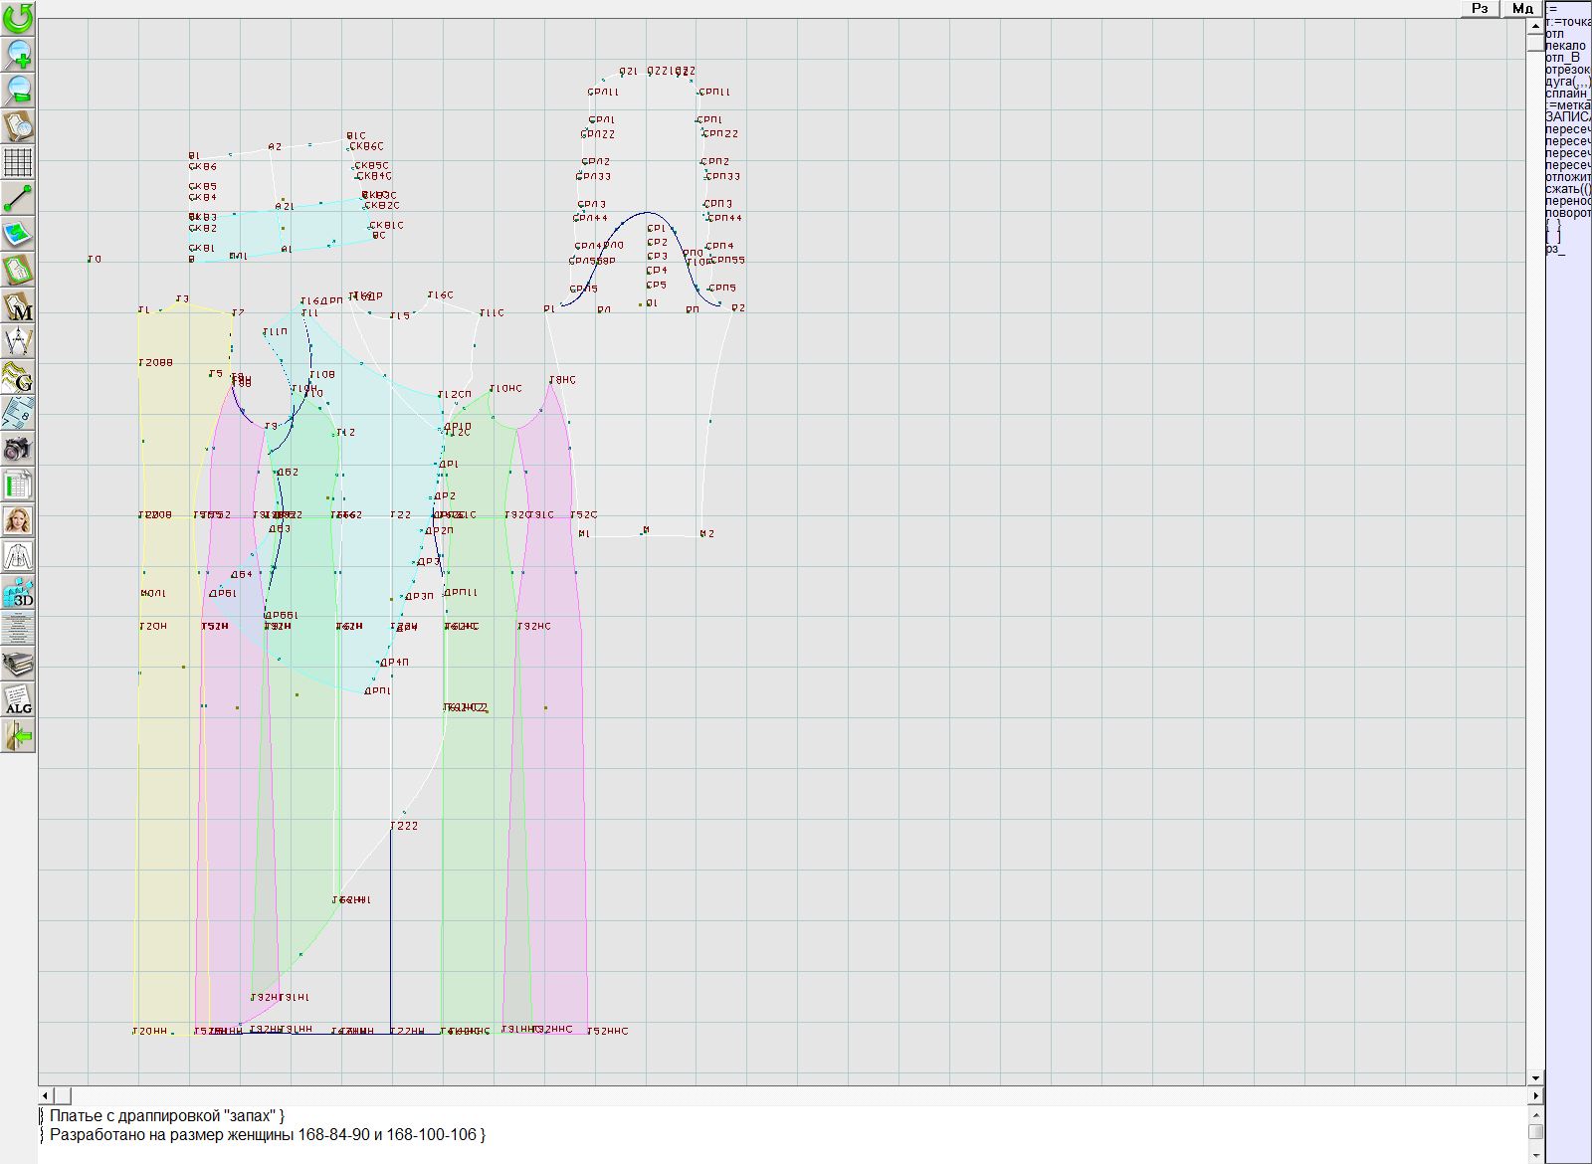
Task: Select the line segment tool
Action: tap(18, 199)
